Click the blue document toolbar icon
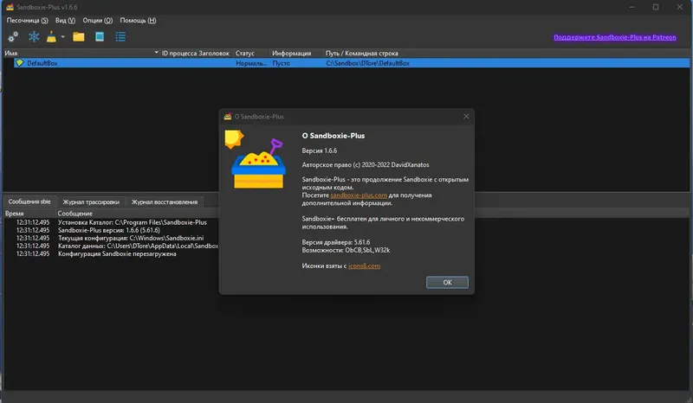Viewport: 693px width, 403px height. point(100,37)
